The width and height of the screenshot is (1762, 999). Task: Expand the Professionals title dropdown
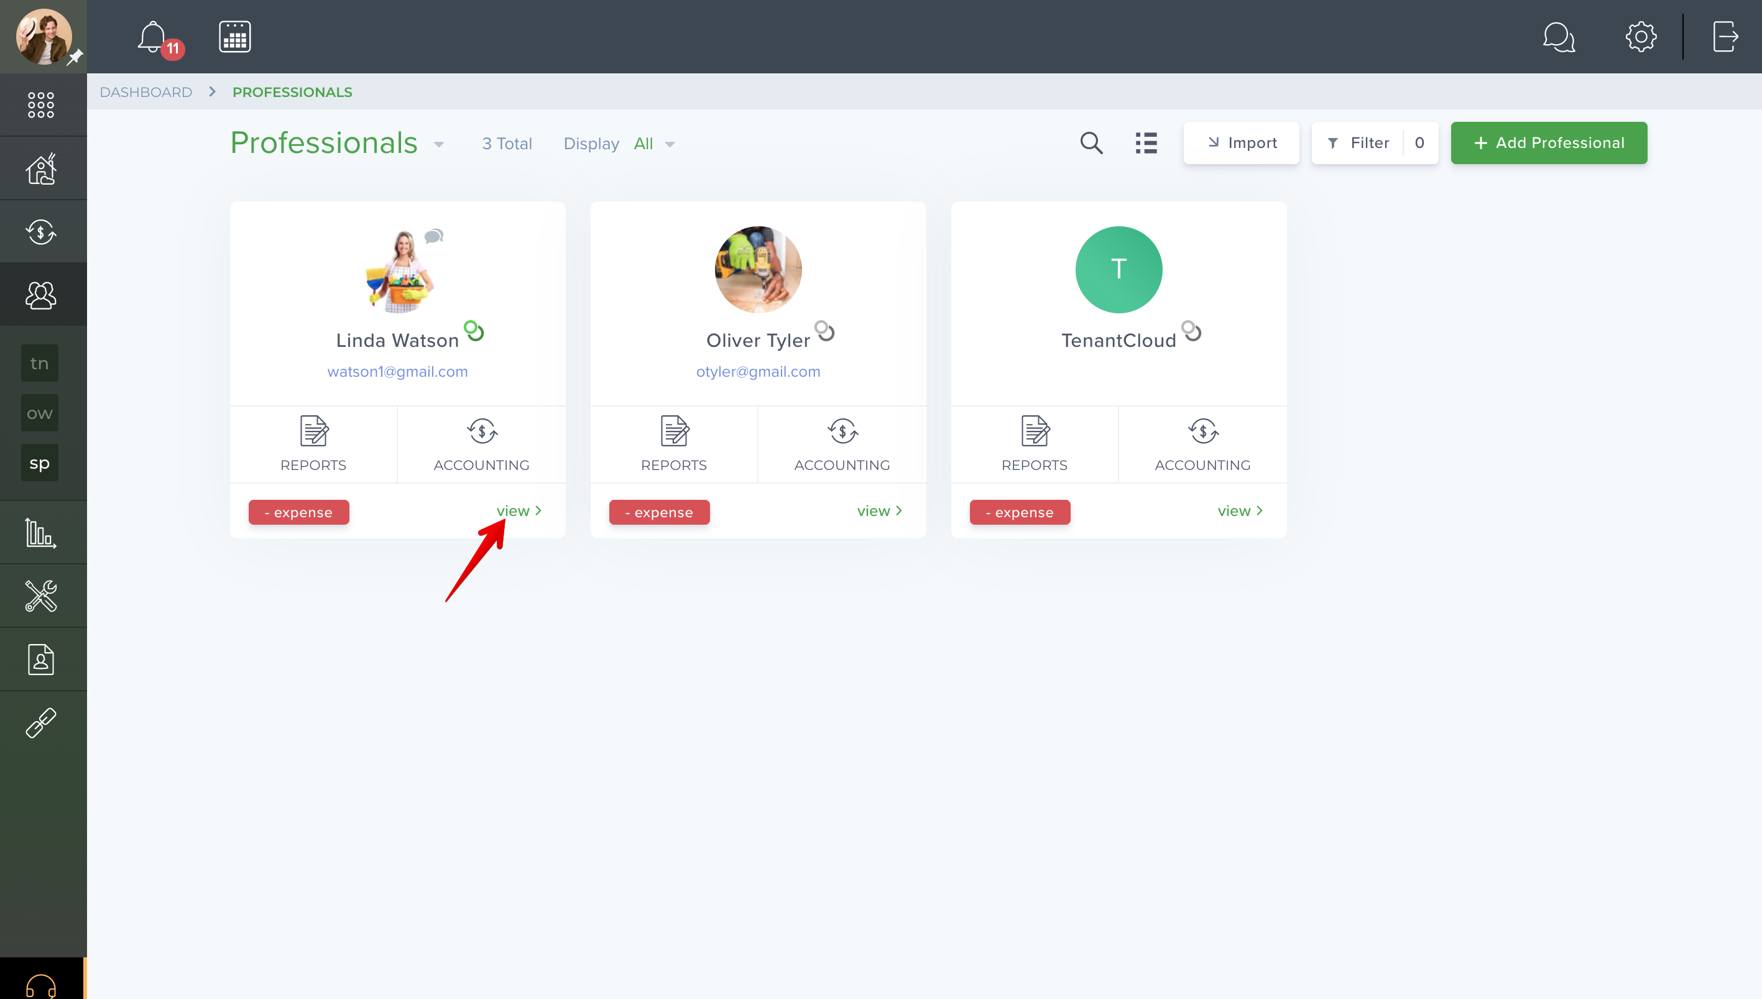439,145
